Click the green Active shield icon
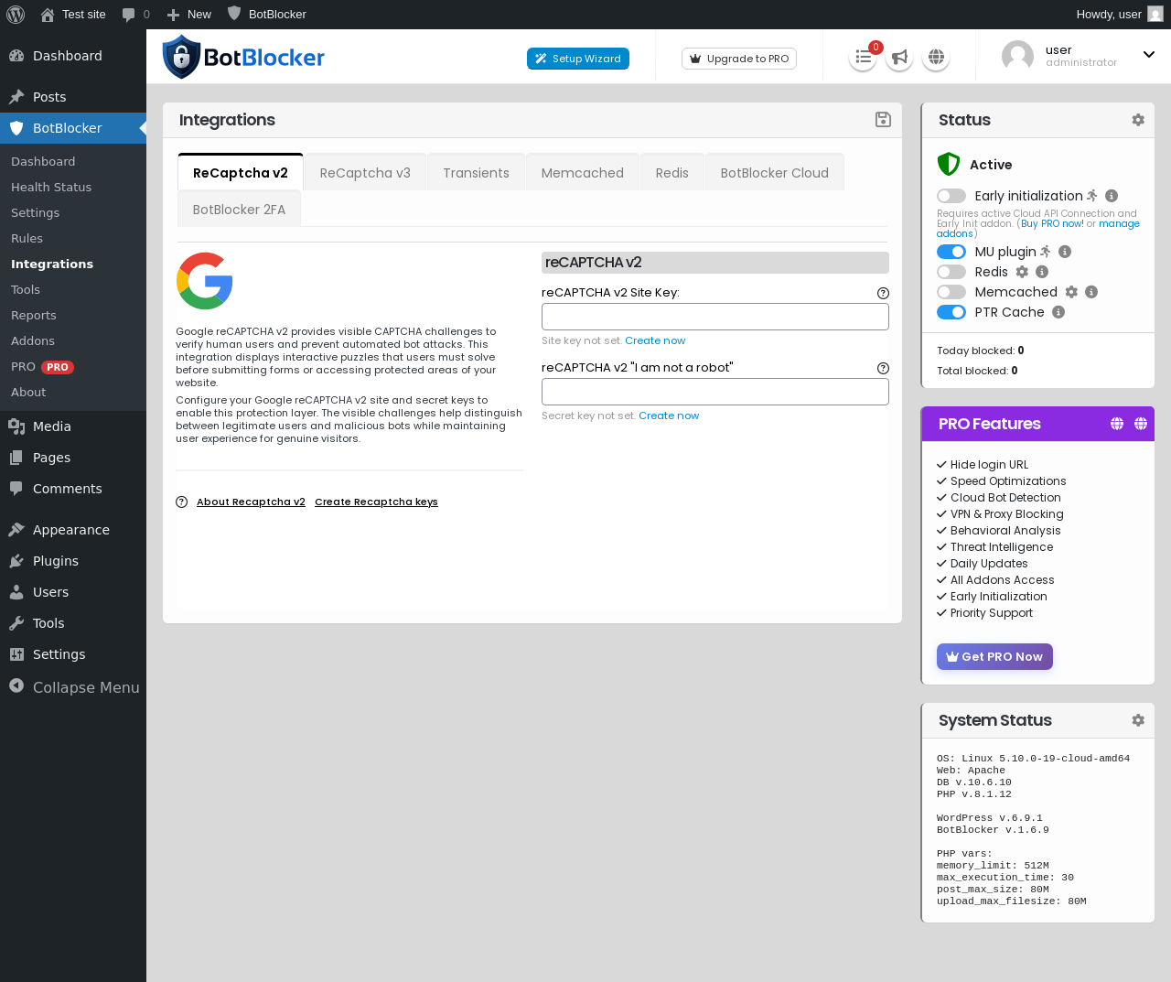 [x=949, y=164]
